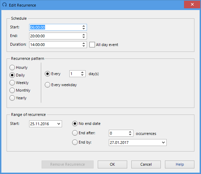Click the recurrence icon in the title bar

[x=5, y=5]
